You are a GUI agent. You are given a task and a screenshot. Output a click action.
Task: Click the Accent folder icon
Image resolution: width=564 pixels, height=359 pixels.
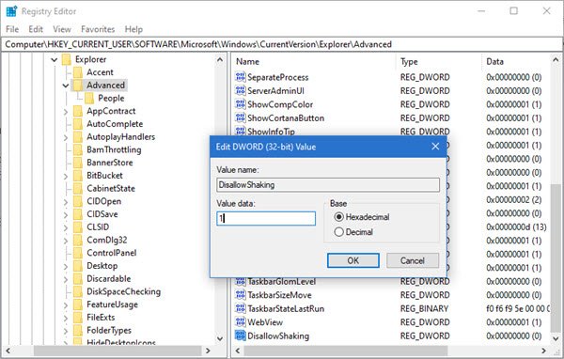click(x=78, y=72)
